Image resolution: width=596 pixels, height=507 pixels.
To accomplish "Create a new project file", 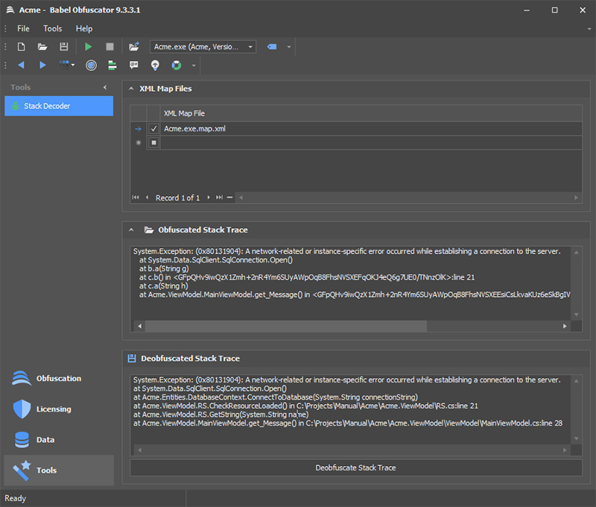I will [22, 47].
